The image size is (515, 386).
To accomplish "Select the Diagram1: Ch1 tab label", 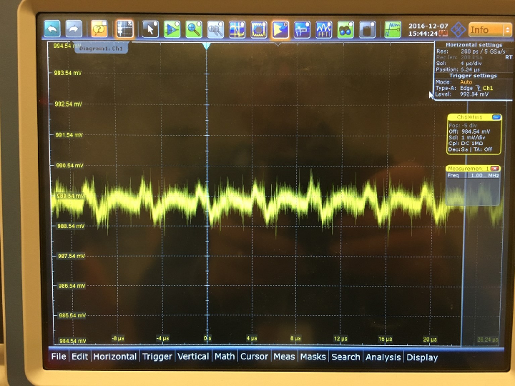I will pos(101,49).
